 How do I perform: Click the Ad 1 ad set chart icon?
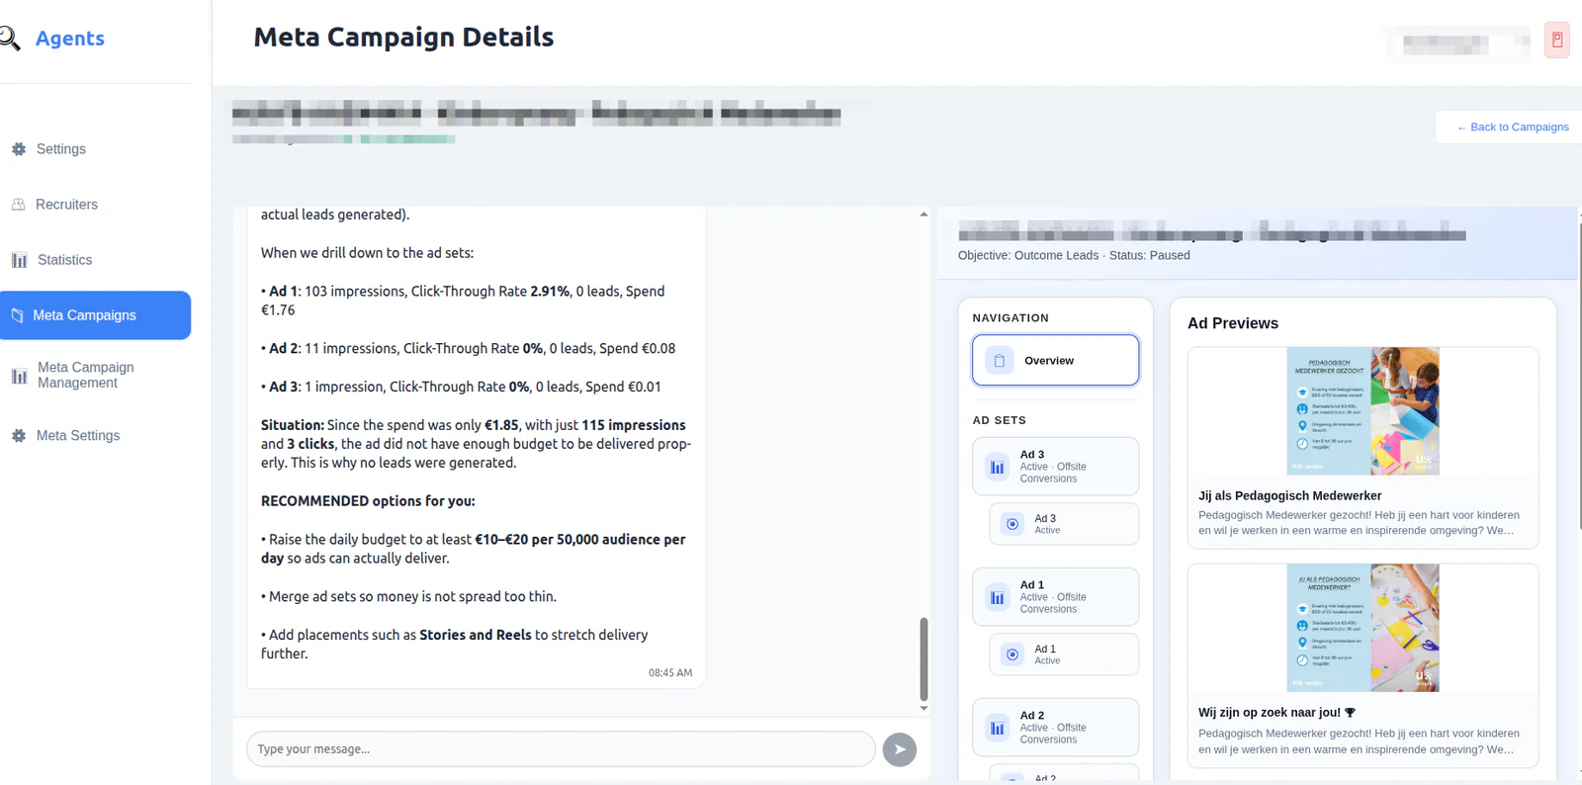[x=998, y=597]
